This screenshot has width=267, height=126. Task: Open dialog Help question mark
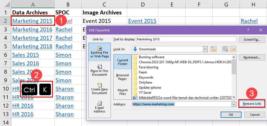(248, 30)
